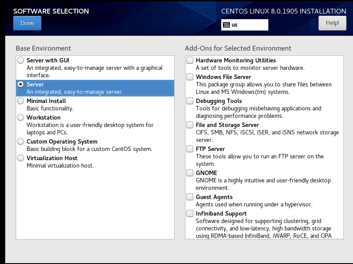Click Add-Ons for Selected Environment heading
Screen dimensions: 353x264
click(238, 48)
